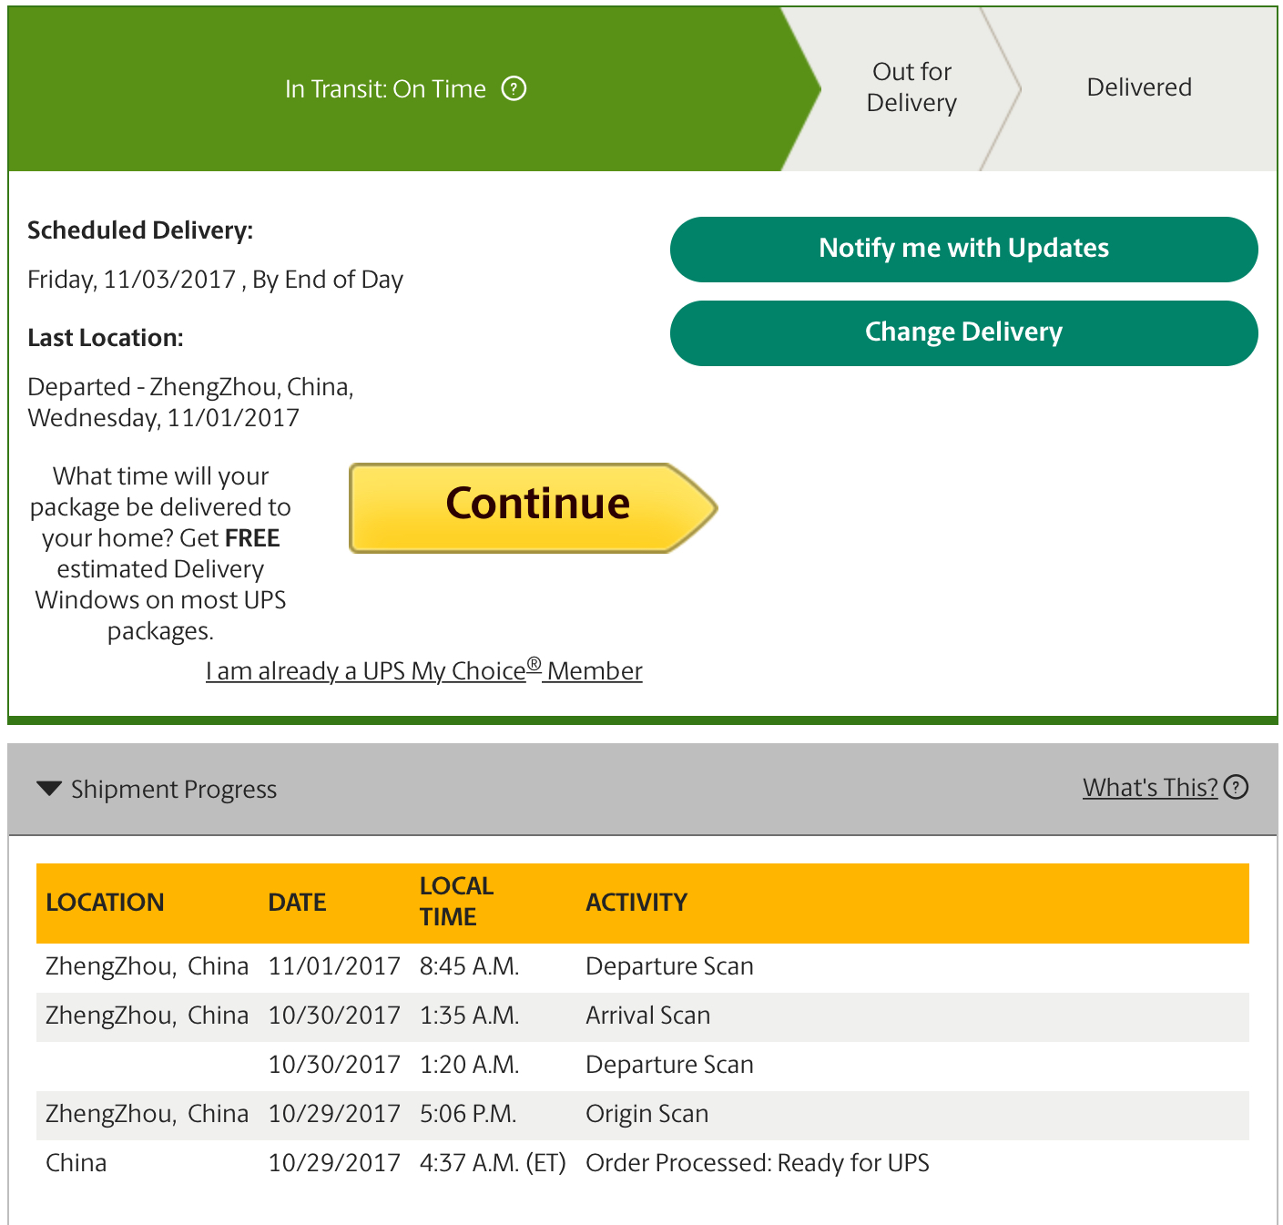This screenshot has height=1225, width=1283.
Task: Click the DATE column header
Action: pyautogui.click(x=297, y=902)
